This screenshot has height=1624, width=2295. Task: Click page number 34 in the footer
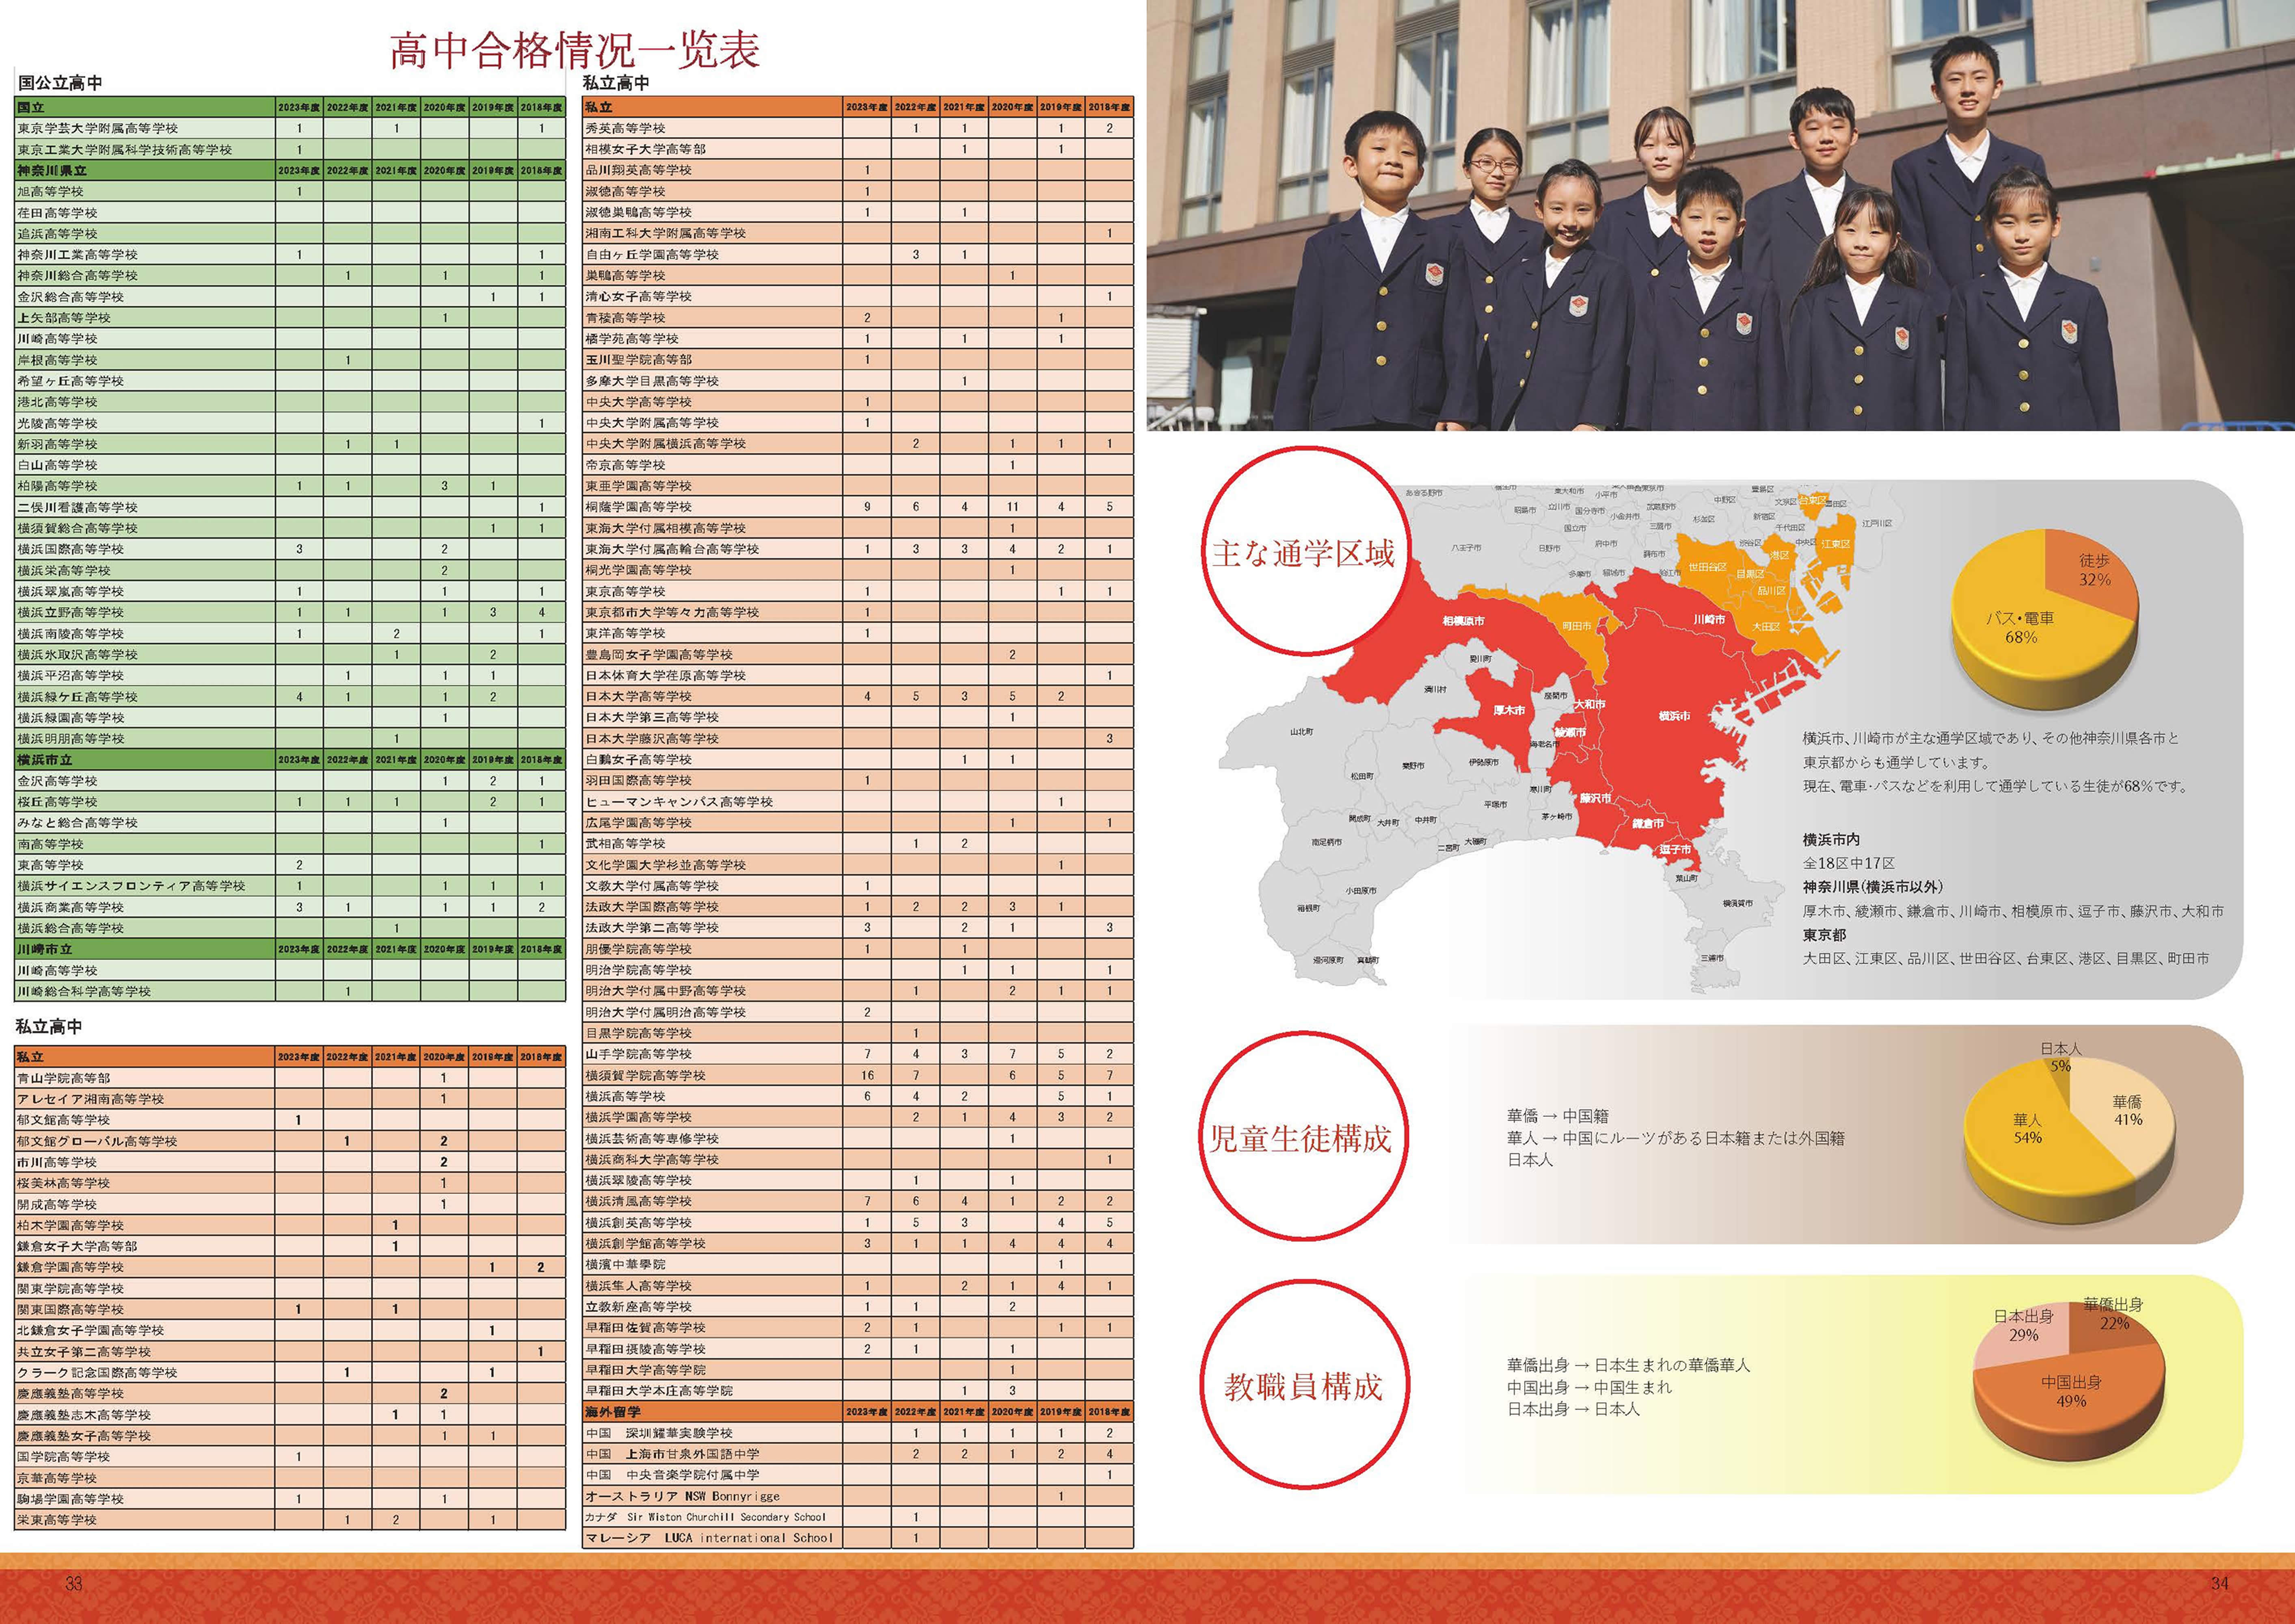pyautogui.click(x=2219, y=1583)
